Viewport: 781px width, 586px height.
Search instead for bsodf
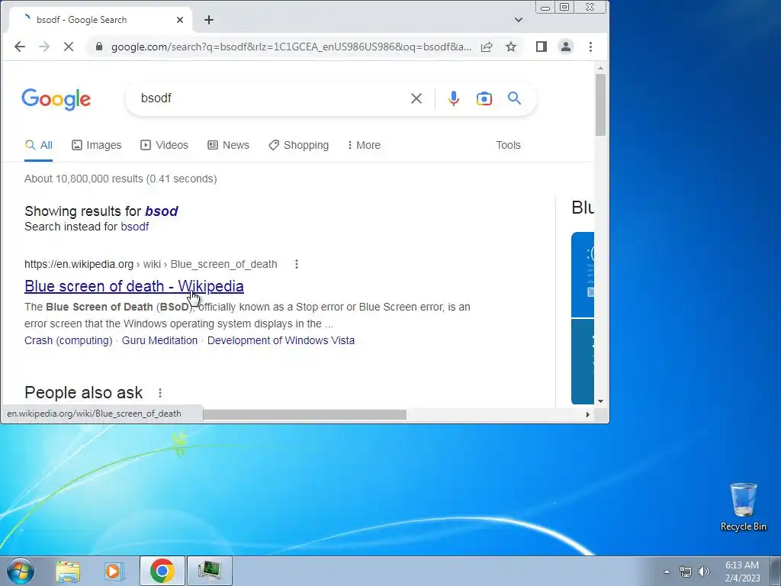point(134,227)
